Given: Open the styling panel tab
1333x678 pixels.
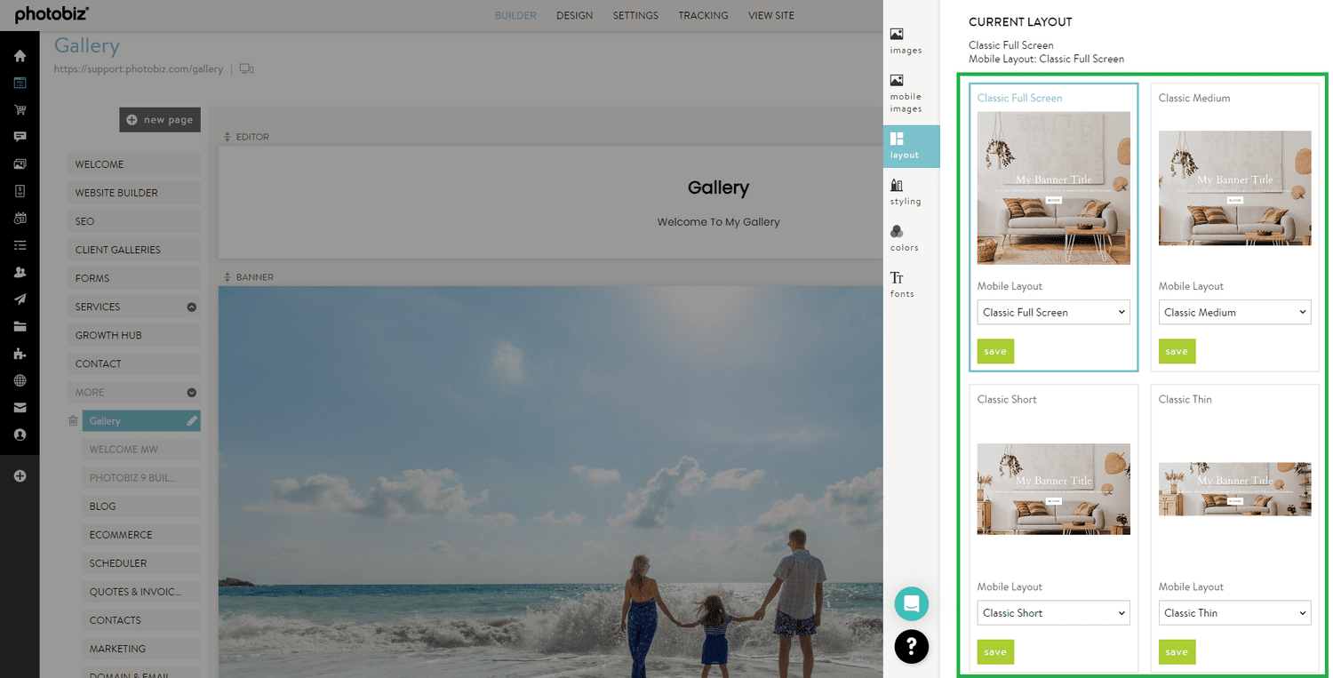Looking at the screenshot, I should click(x=905, y=192).
